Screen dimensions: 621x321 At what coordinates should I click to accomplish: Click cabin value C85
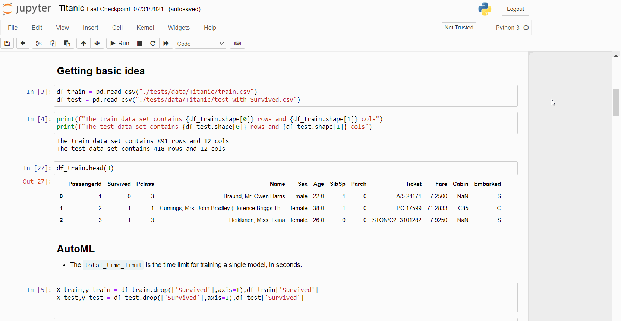pos(463,208)
